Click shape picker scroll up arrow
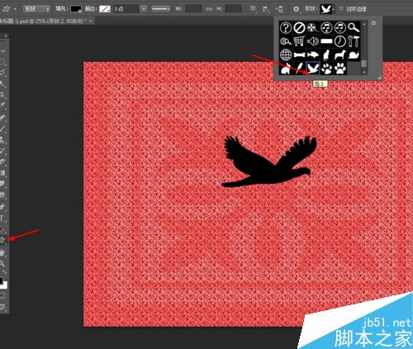 [364, 24]
